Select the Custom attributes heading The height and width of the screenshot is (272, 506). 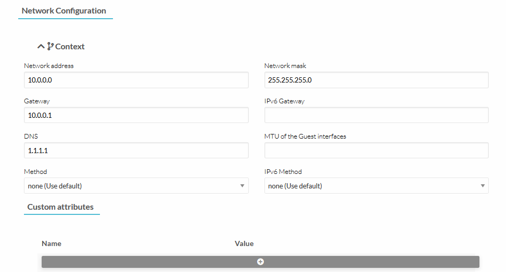point(60,207)
